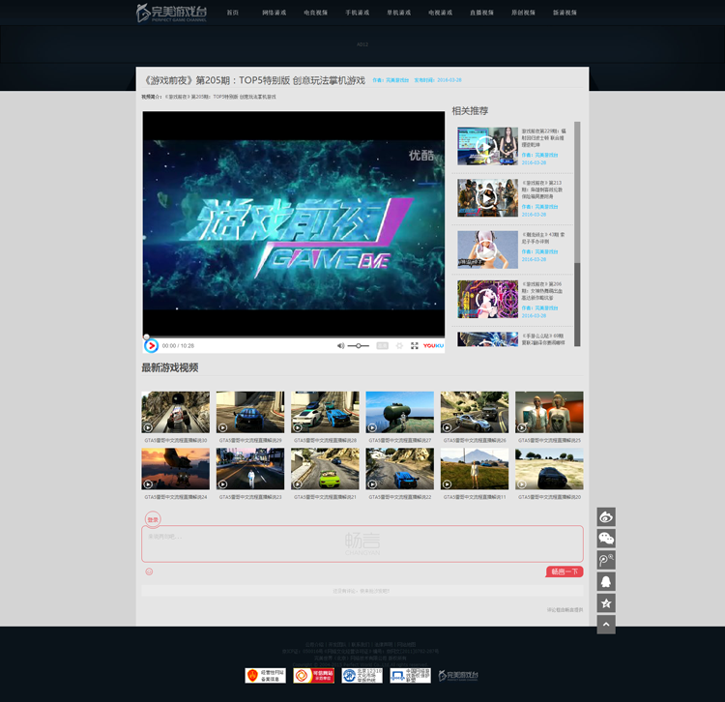Open the related video thumbnail 43期

coord(488,249)
